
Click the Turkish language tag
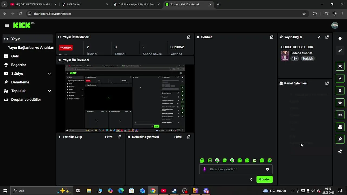click(x=308, y=58)
